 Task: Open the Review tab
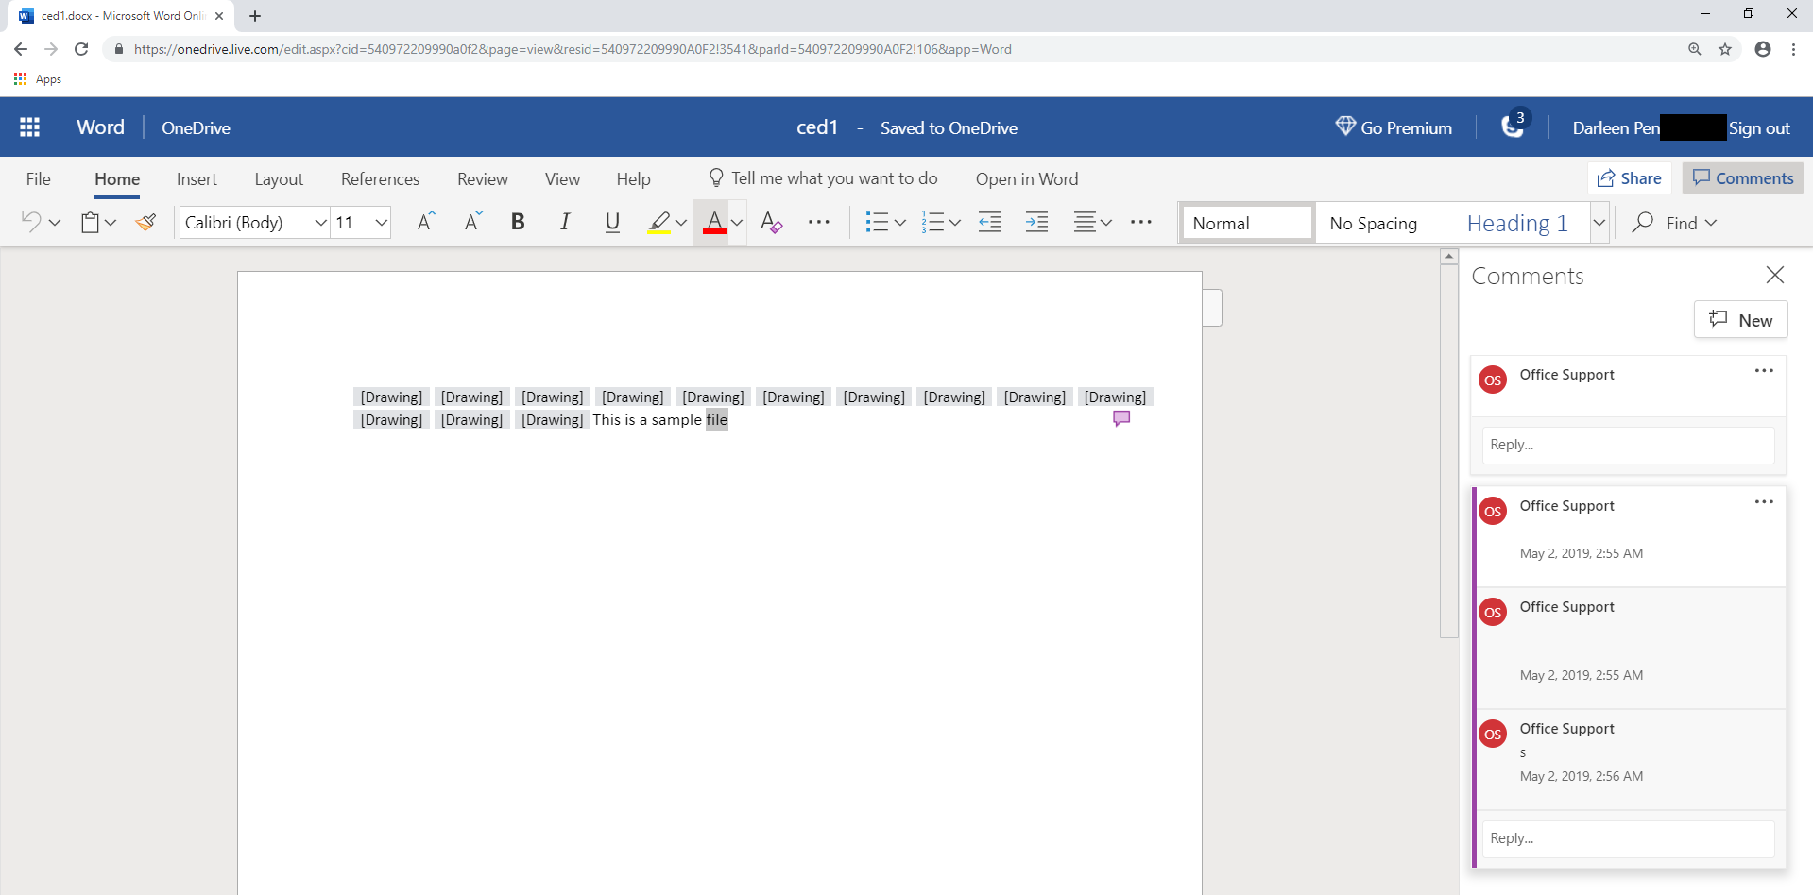(x=483, y=179)
